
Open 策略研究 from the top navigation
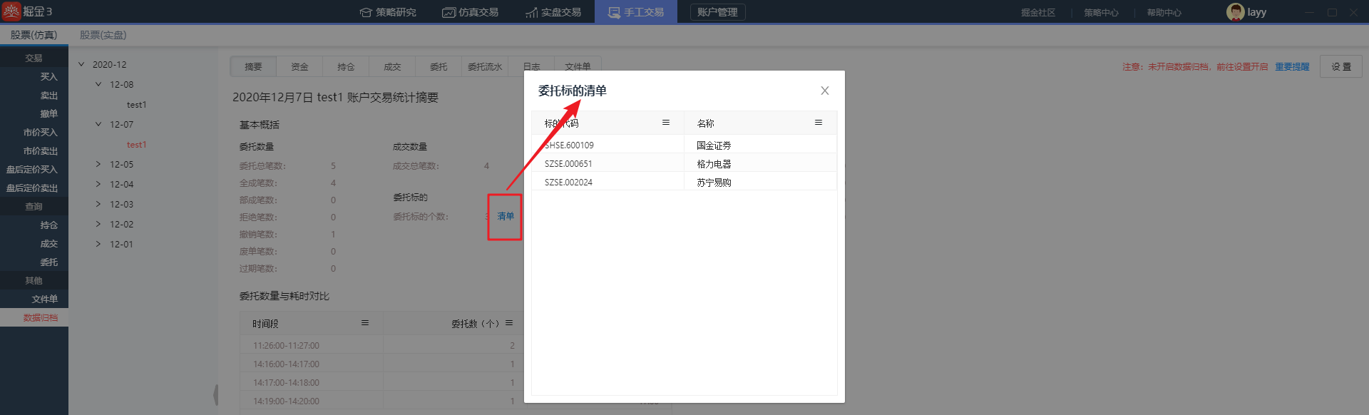tap(388, 12)
